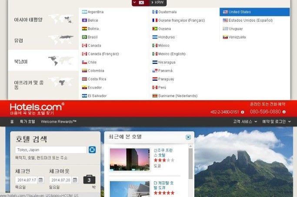This screenshot has width=297, height=197.
Task: Choose Guyane française (Français) link
Action: [181, 20]
